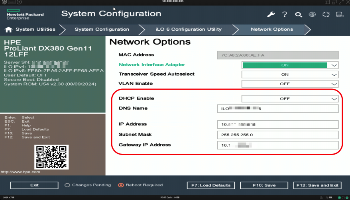The width and height of the screenshot is (350, 200).
Task: Click the Gateway IP Address field
Action: [x=278, y=145]
